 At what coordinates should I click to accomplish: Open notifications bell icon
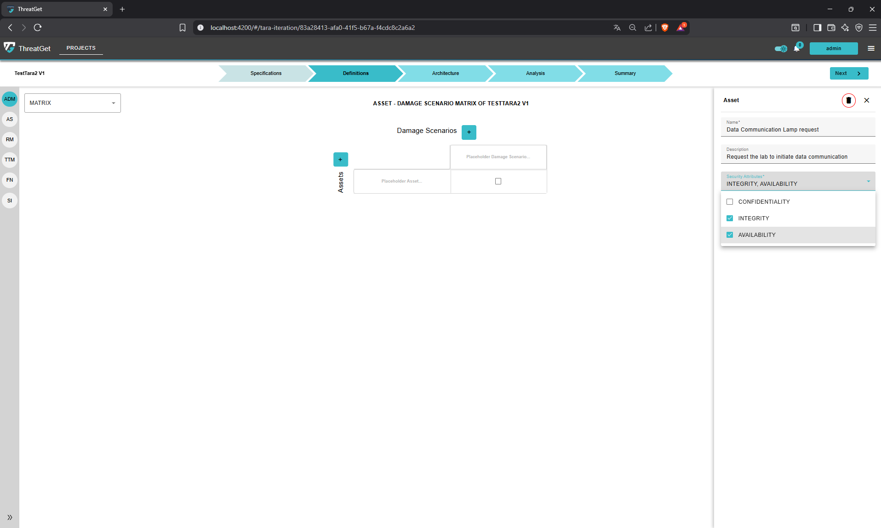(796, 48)
